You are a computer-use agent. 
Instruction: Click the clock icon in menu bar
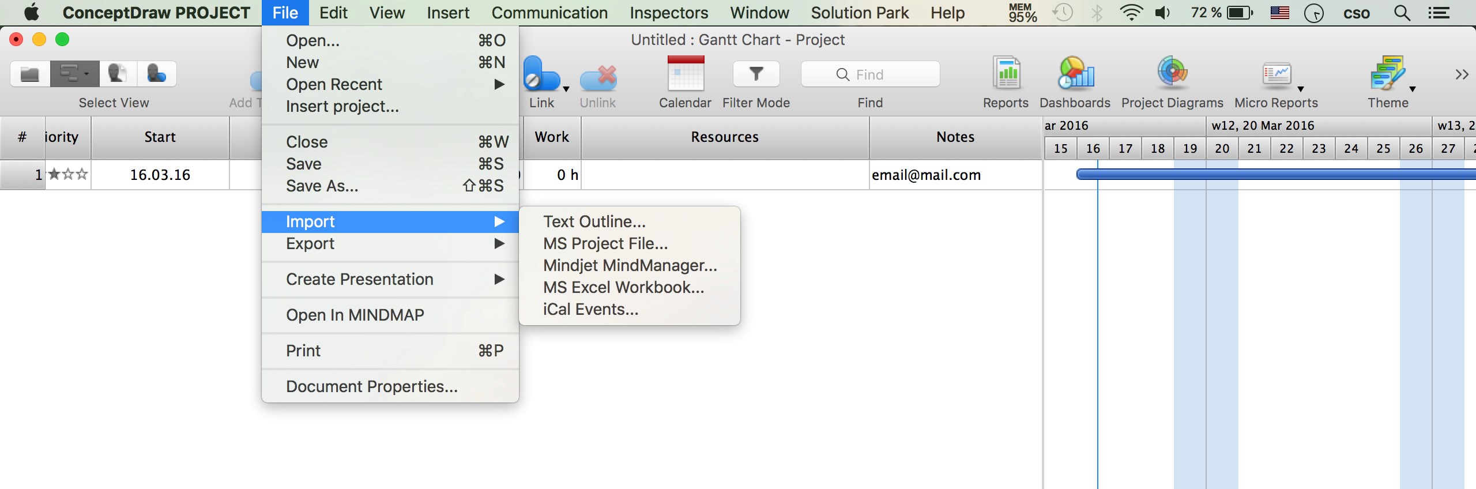tap(1314, 13)
